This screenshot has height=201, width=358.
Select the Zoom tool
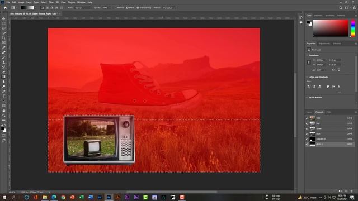coord(4,116)
